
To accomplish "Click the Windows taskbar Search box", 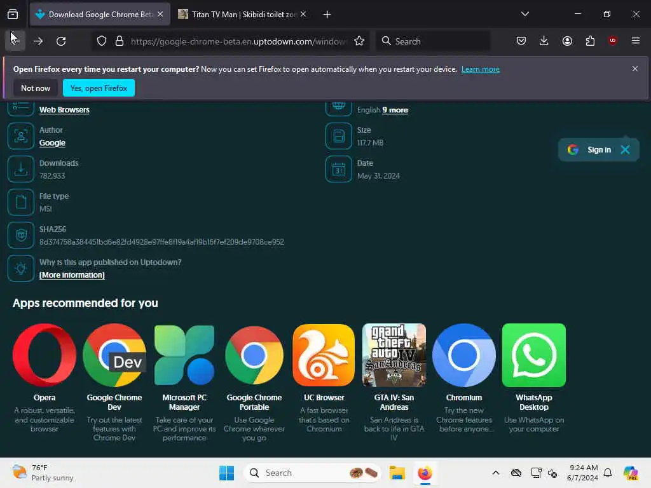I will pos(312,473).
